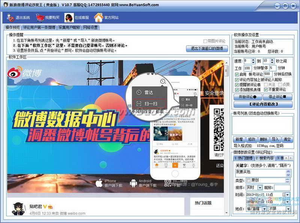The width and height of the screenshot is (300, 223).
Task: Uncheck 评论内容加上被评论人昵称
Action: 237,80
